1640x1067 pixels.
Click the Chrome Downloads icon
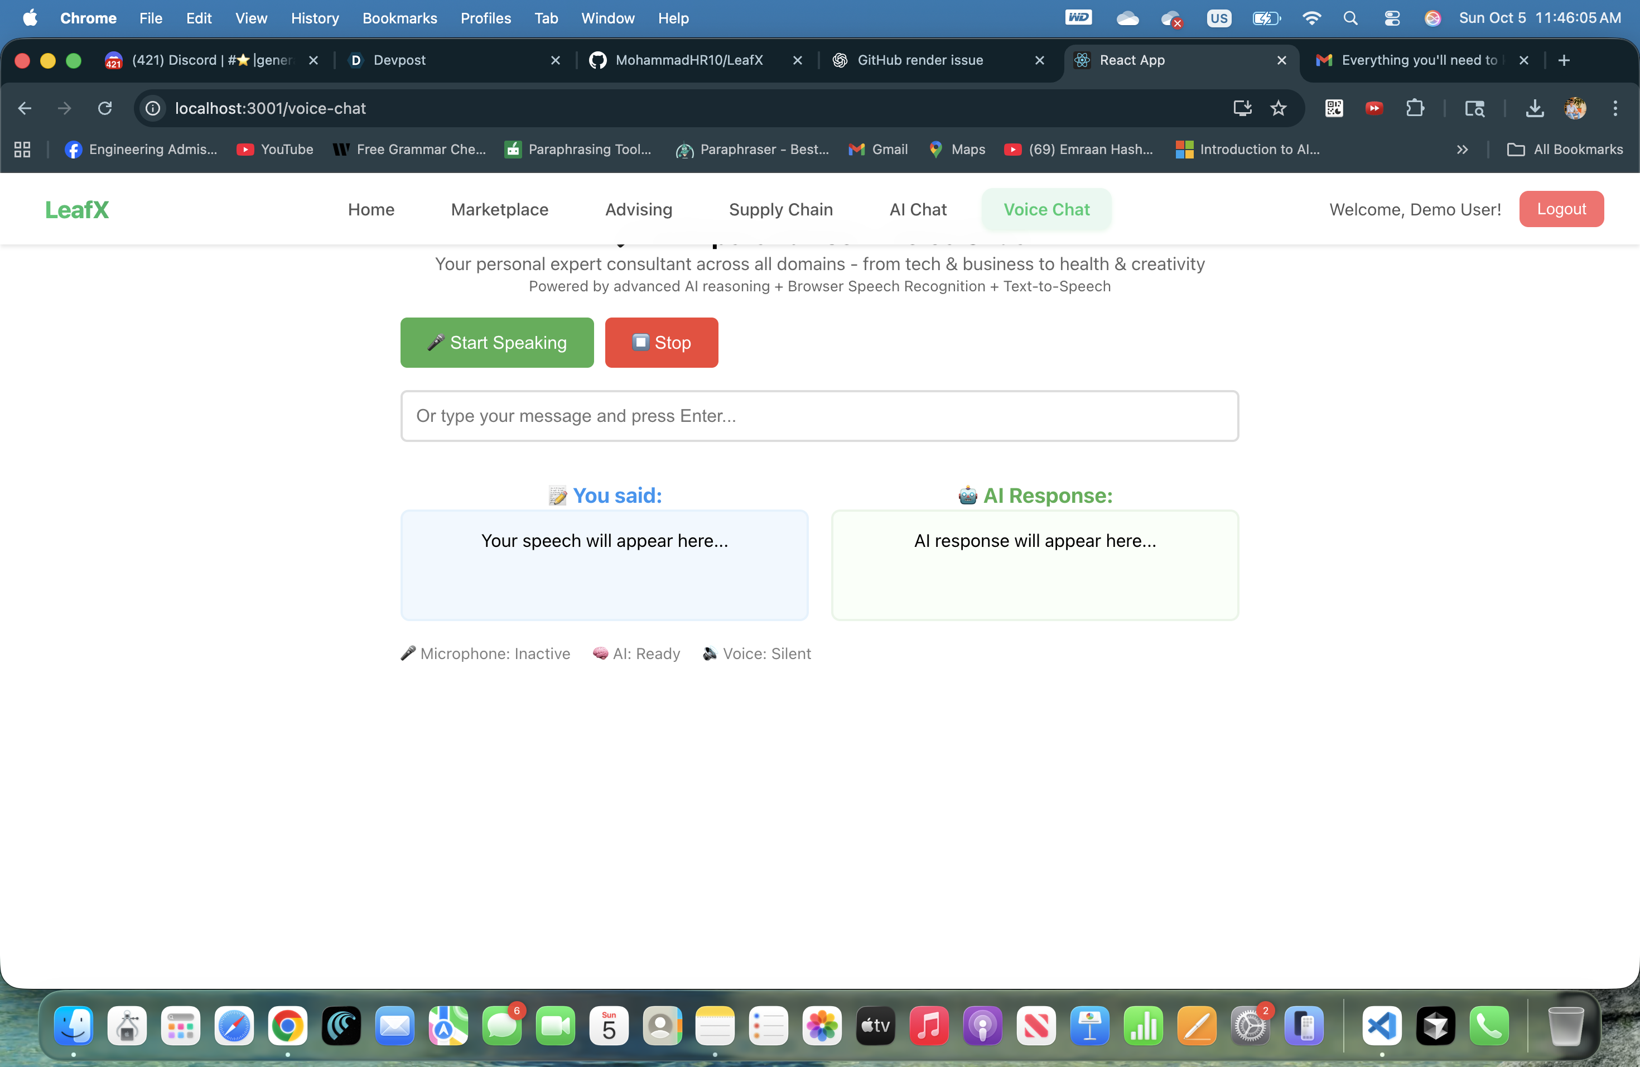[1535, 108]
